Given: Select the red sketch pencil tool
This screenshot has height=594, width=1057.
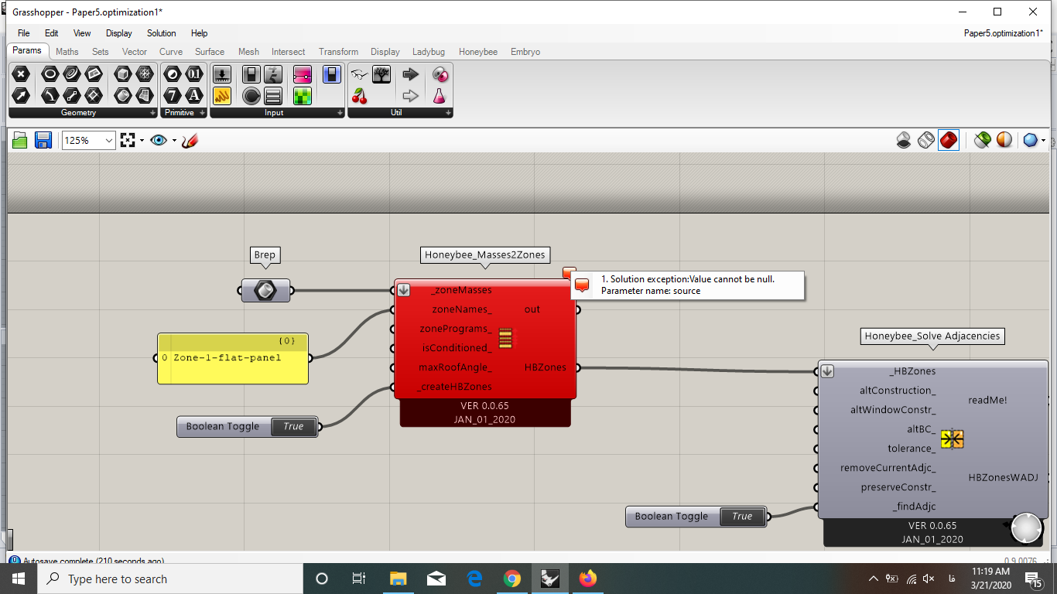Looking at the screenshot, I should tap(190, 140).
